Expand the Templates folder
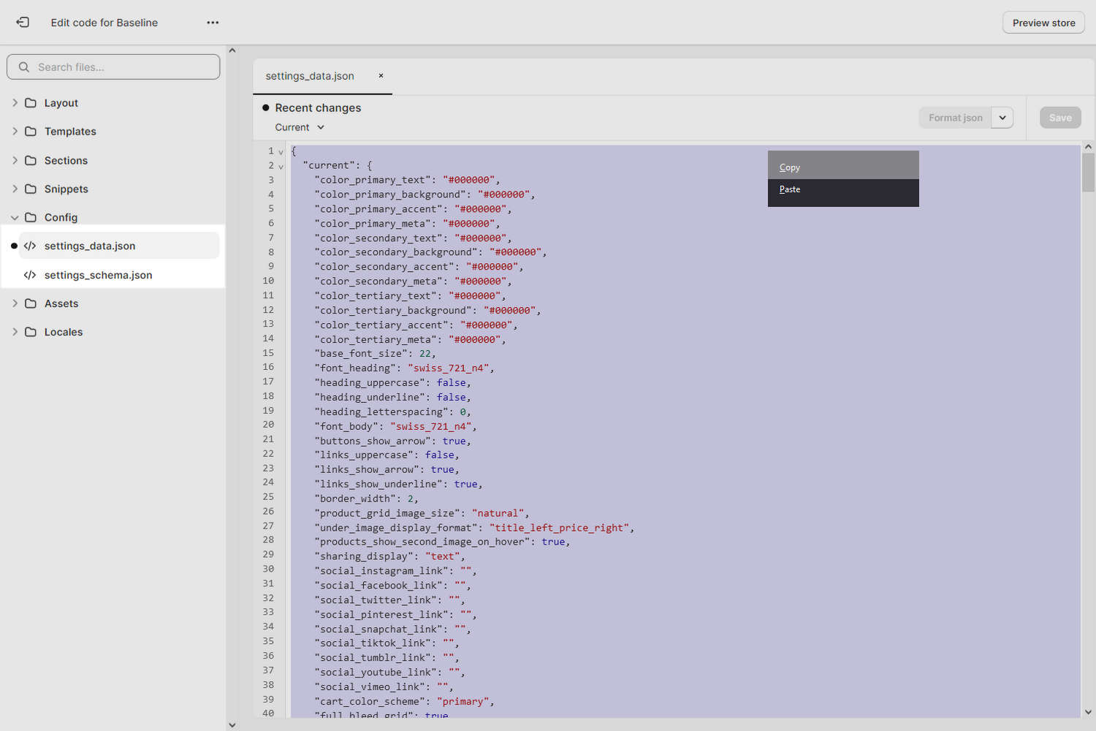 (x=15, y=131)
